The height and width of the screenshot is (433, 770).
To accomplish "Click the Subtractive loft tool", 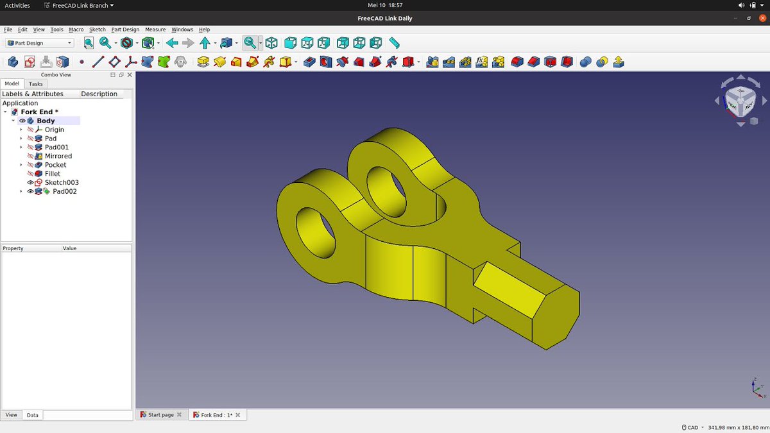I will tap(359, 62).
